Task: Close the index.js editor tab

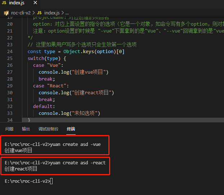Action: click(35, 3)
